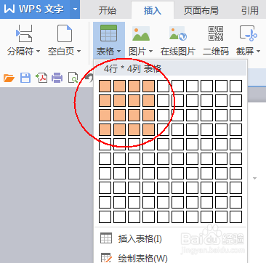Screen dimensions: 266x263
Task: Click the print icon in quick toolbar
Action: (x=57, y=78)
